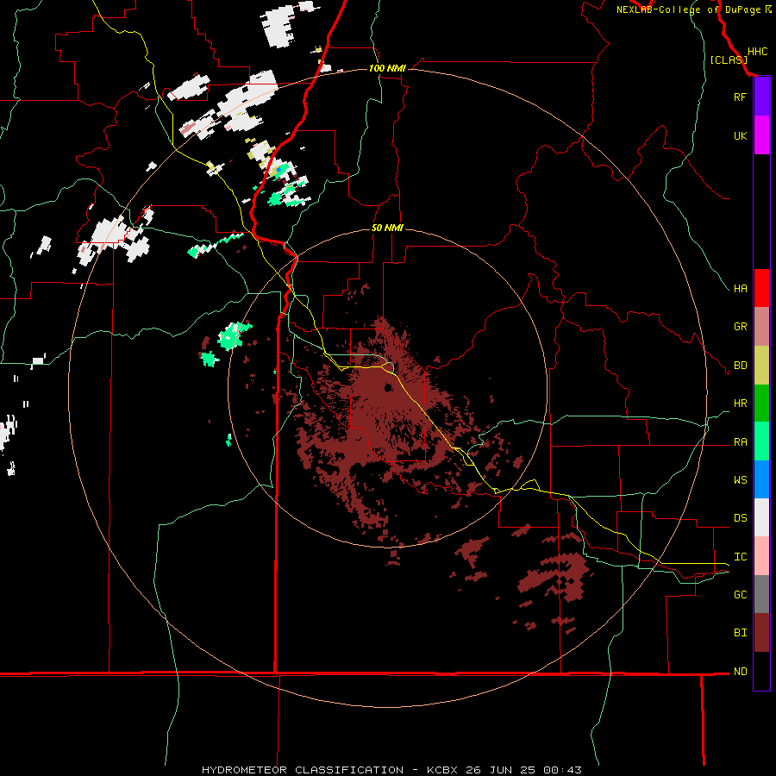Click the RA legend label
776x776 pixels.
pos(740,442)
